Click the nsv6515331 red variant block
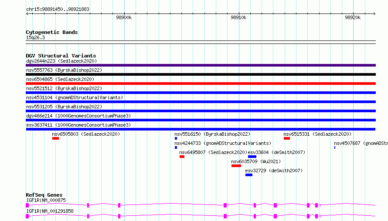 point(287,138)
